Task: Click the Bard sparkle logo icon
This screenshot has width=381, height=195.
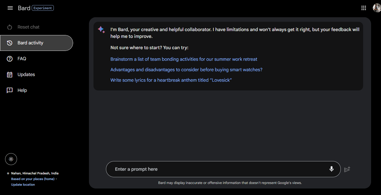Action: coord(101,30)
